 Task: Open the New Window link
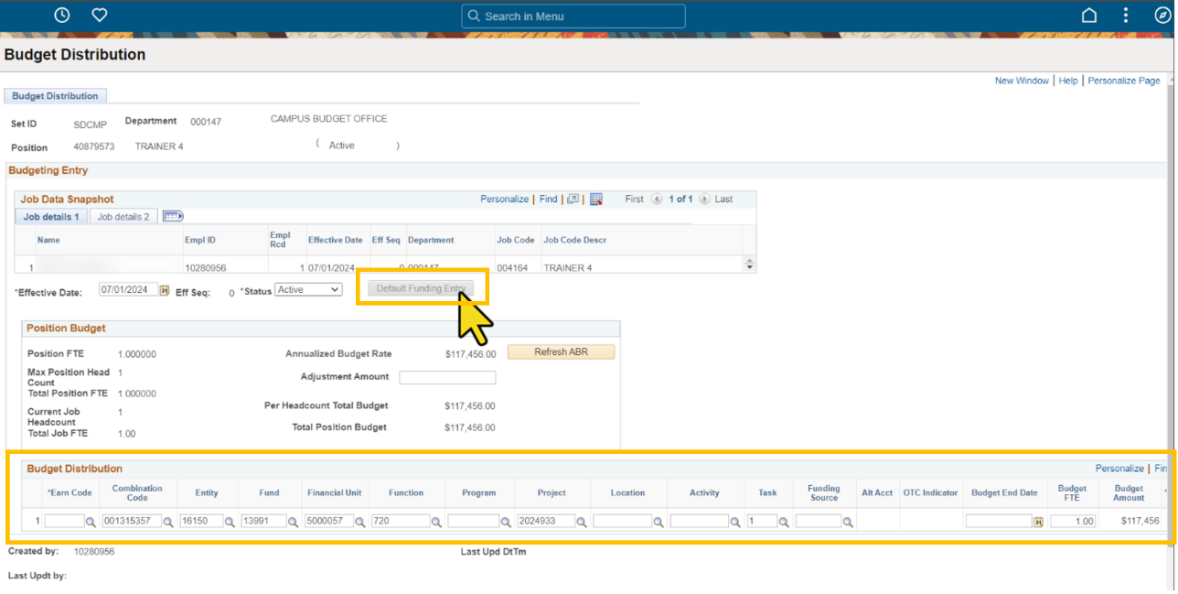coord(1022,81)
